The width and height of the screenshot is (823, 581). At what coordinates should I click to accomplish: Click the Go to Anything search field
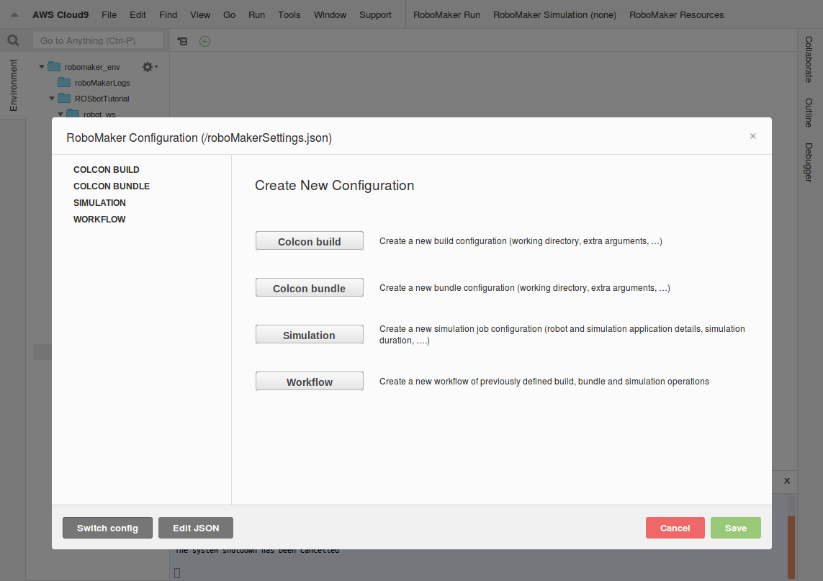pos(98,40)
